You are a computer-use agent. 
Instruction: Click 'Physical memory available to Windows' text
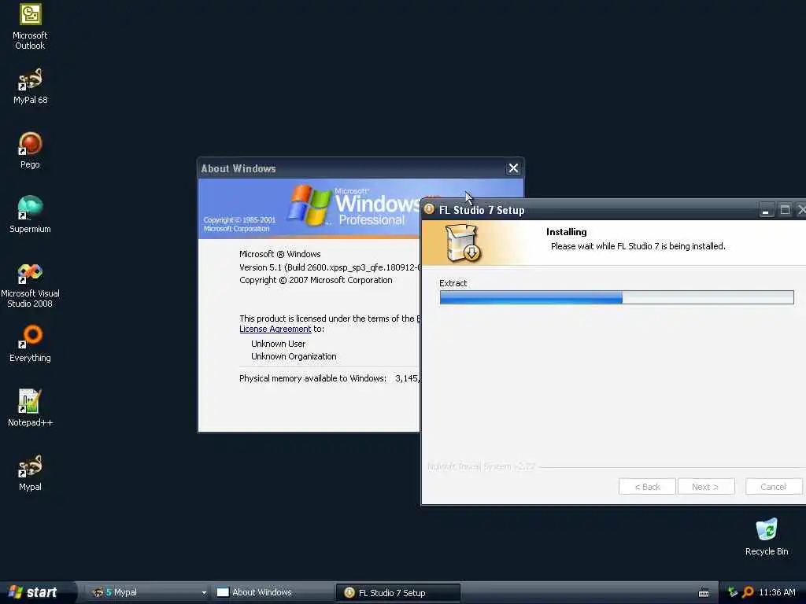pos(312,378)
